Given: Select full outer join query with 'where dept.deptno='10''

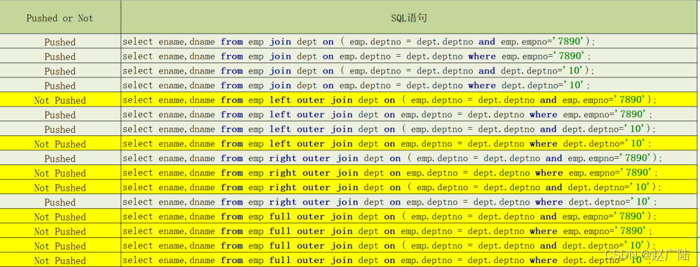Looking at the screenshot, I should coord(387,261).
